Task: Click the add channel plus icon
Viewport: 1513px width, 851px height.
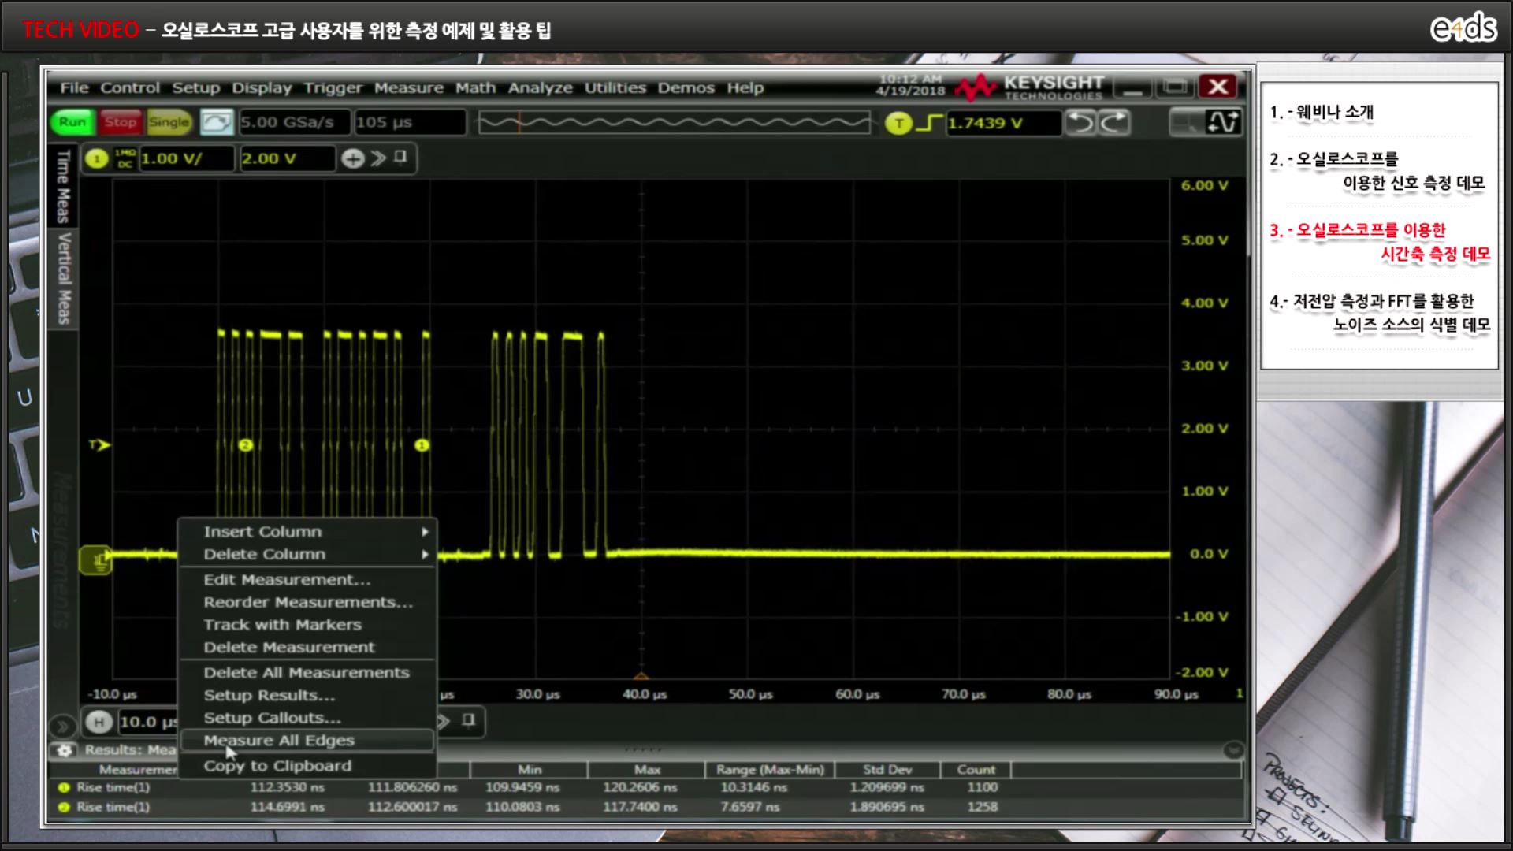Action: point(352,158)
